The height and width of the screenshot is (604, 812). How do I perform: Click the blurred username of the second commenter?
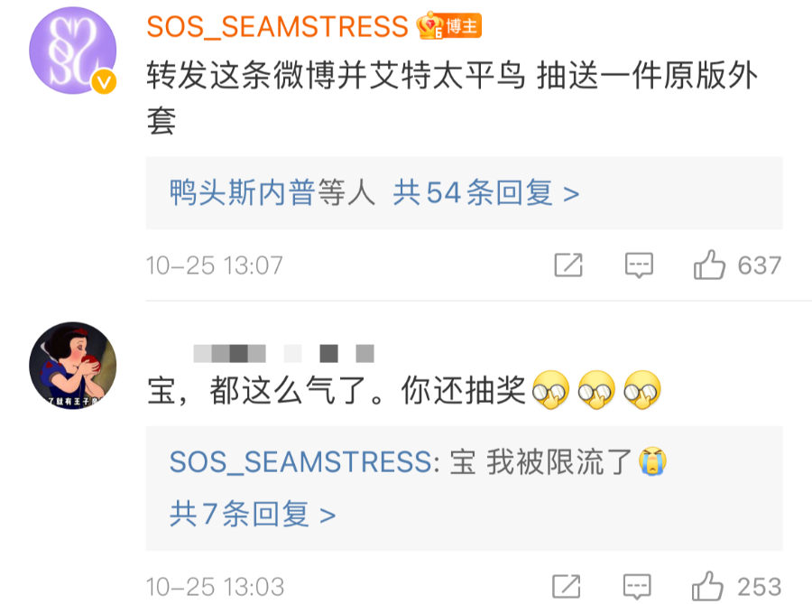[283, 353]
